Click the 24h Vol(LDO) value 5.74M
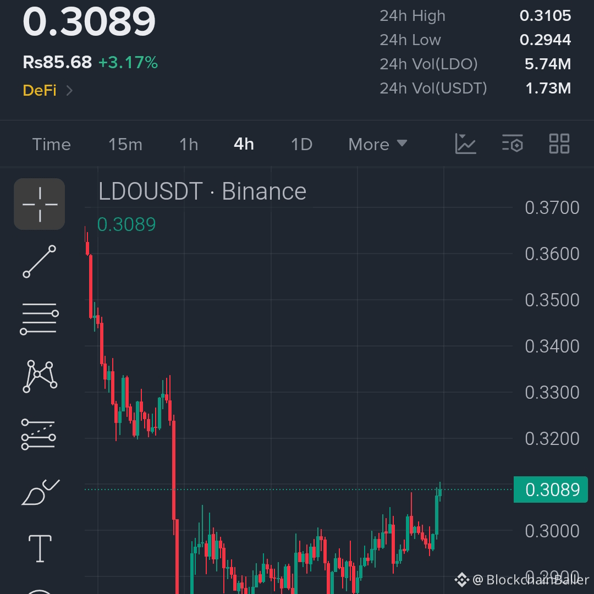Viewport: 594px width, 594px height. click(548, 64)
